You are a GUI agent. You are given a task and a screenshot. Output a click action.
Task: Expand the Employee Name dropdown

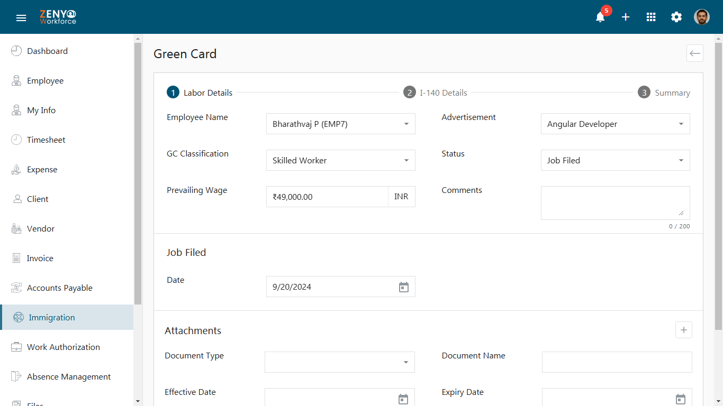point(340,124)
